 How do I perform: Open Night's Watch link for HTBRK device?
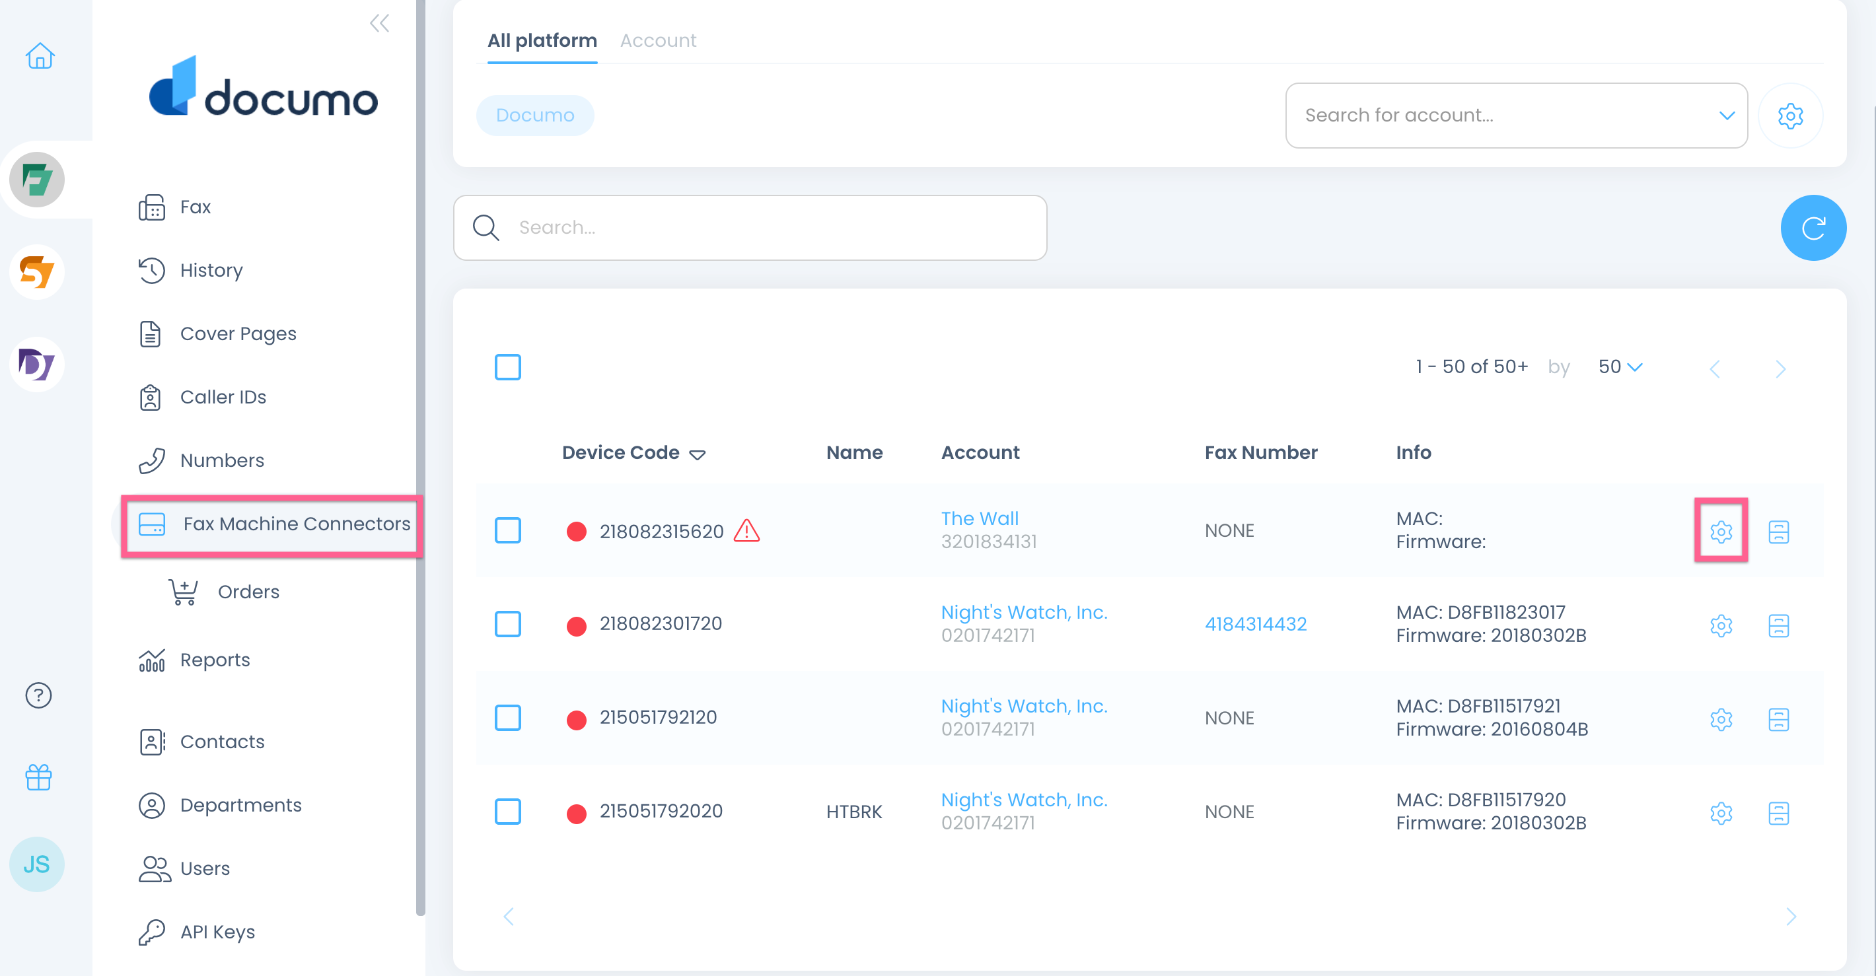point(1024,800)
